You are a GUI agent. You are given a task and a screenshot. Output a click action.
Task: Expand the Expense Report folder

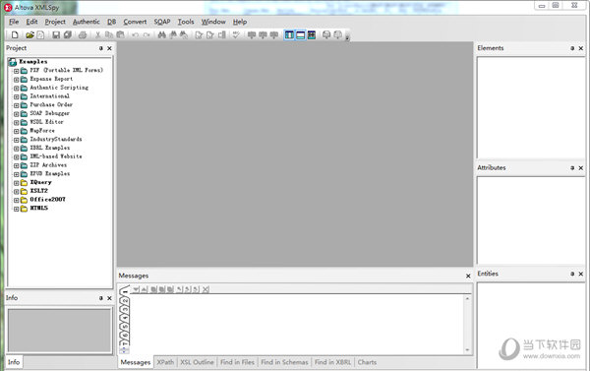point(16,80)
